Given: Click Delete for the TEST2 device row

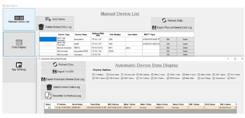Looking at the screenshot, I should point(185,48).
